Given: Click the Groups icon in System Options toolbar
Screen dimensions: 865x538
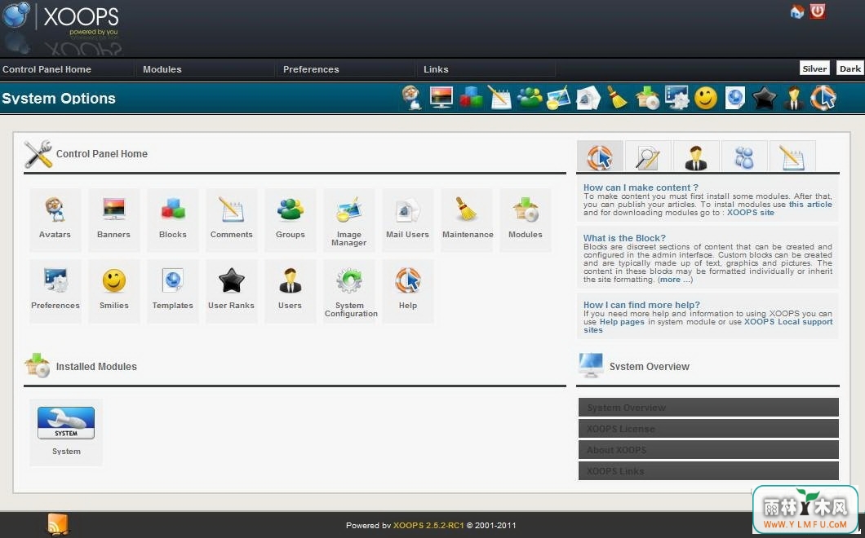Looking at the screenshot, I should click(530, 98).
